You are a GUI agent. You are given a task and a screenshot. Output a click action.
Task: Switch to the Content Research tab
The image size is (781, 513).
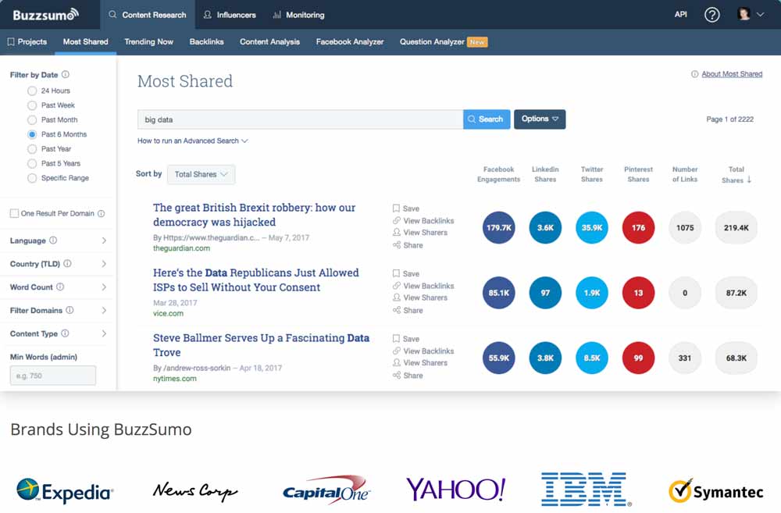pos(148,15)
